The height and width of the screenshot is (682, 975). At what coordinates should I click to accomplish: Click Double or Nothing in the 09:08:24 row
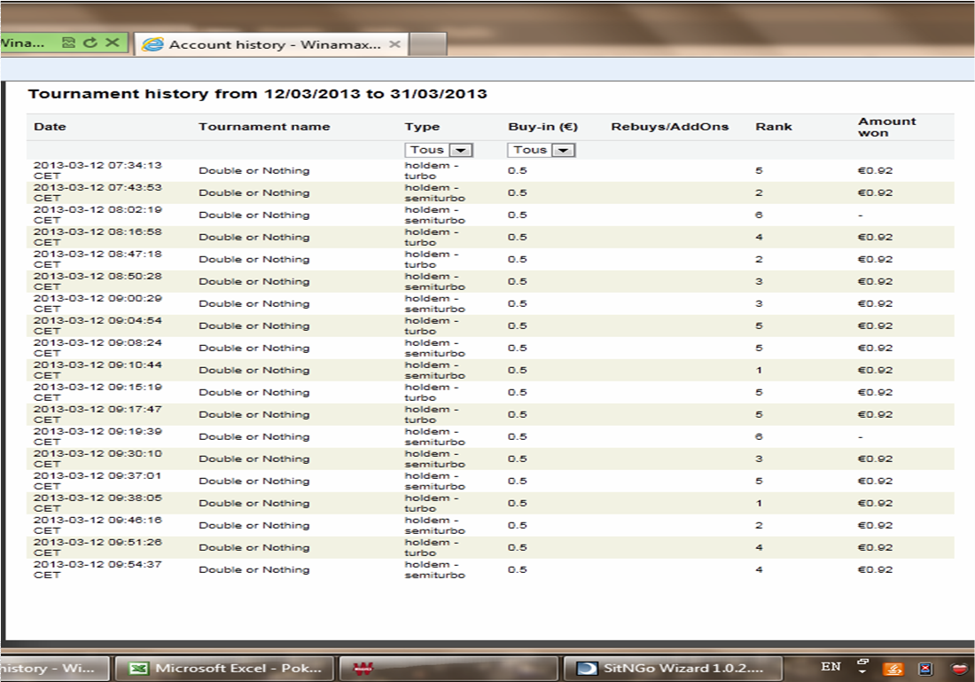(x=253, y=348)
